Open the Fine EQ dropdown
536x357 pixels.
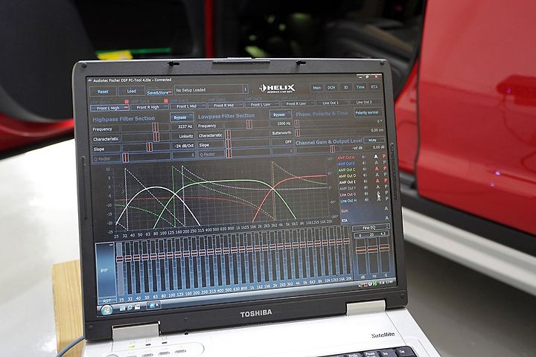click(371, 227)
